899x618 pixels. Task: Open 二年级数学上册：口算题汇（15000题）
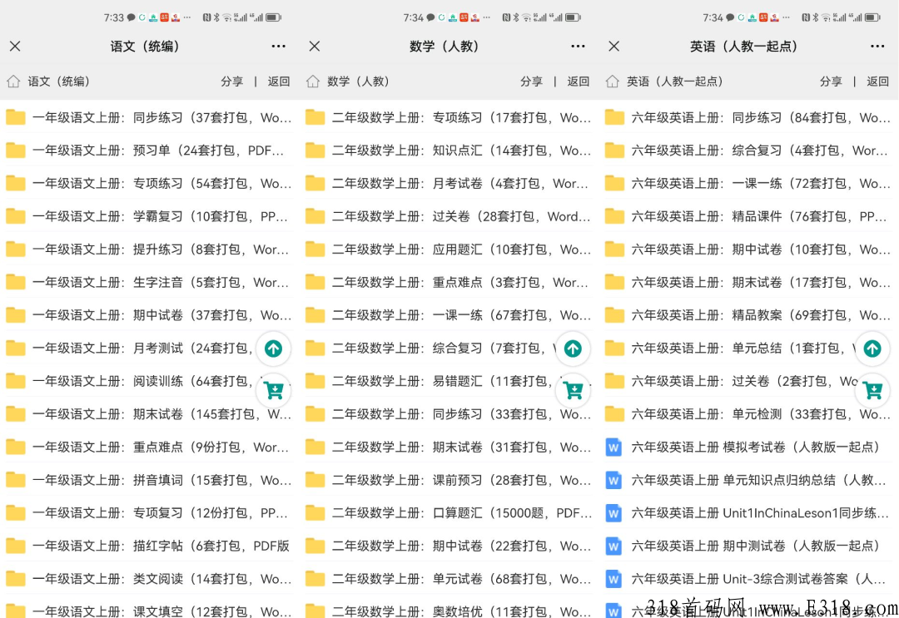[449, 512]
